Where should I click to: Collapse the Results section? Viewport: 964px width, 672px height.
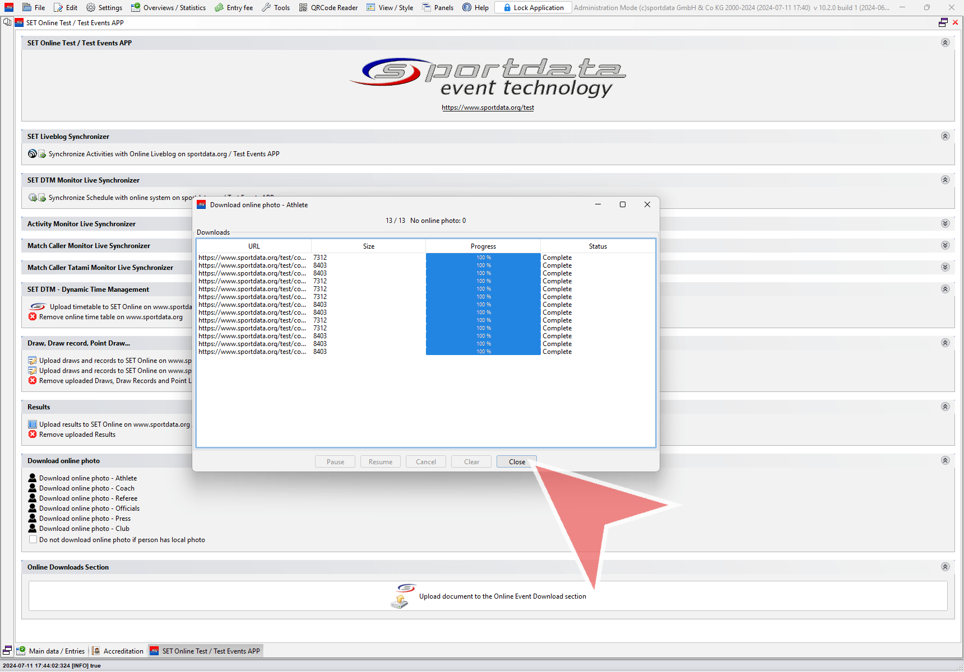point(945,407)
